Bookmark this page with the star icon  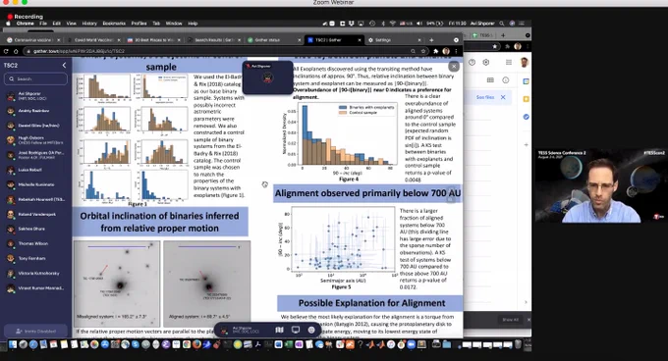[x=423, y=51]
